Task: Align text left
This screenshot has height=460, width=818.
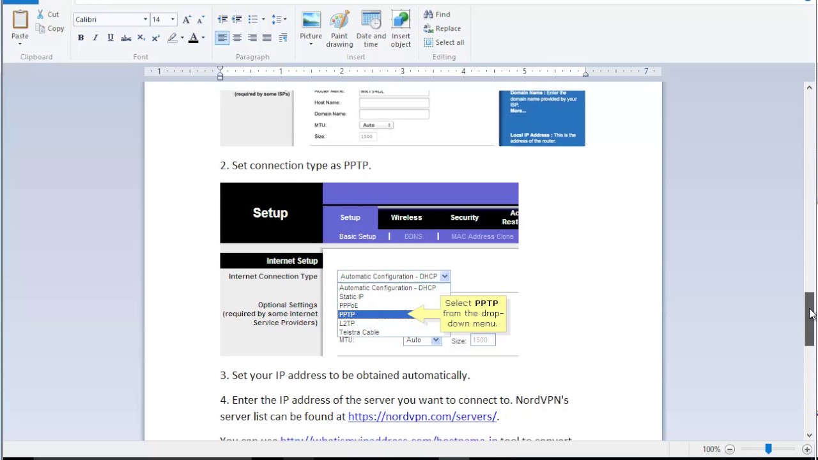Action: (x=222, y=38)
